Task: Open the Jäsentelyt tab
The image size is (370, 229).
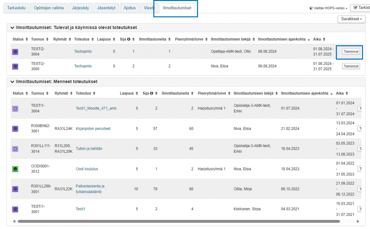Action: pyautogui.click(x=106, y=8)
